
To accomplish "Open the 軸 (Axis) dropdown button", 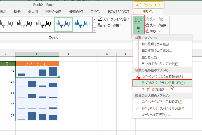I will tap(138, 24).
